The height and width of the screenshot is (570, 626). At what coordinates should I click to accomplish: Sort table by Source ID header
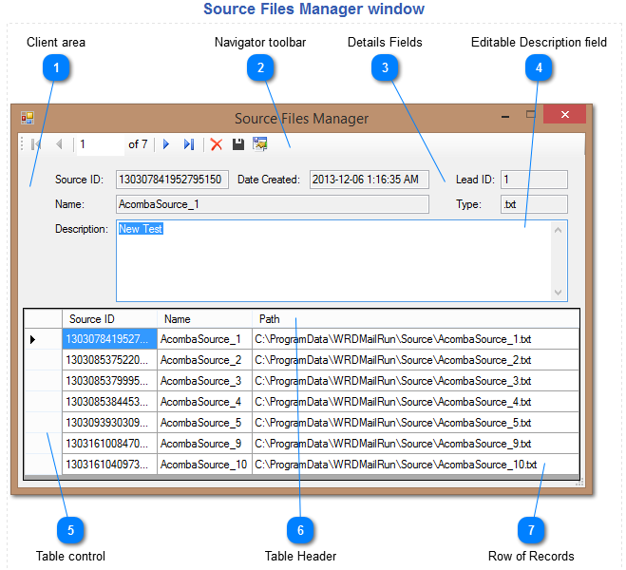[110, 319]
